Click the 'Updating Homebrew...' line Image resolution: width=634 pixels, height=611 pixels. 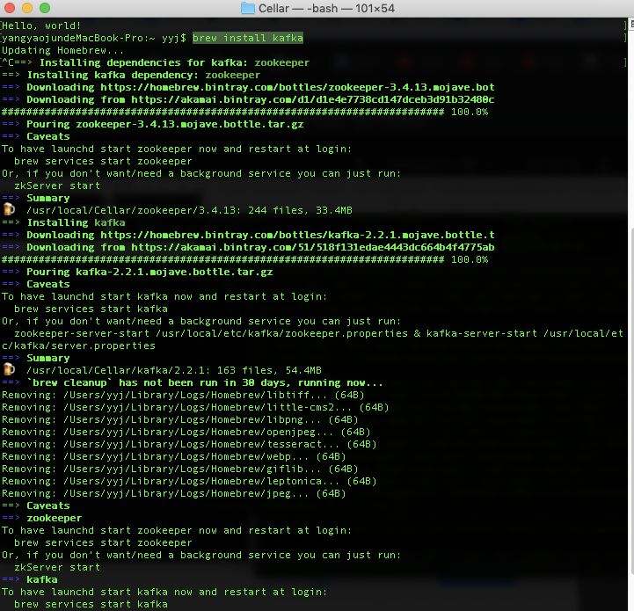point(62,50)
